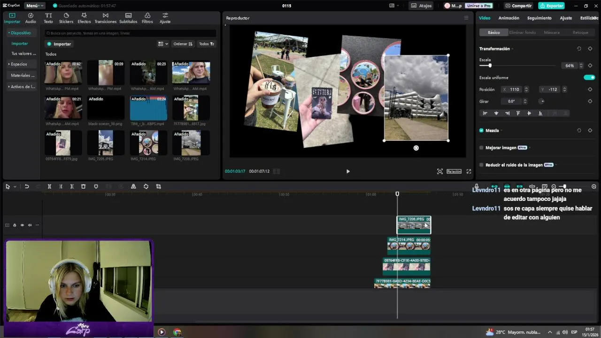Add keyframe for Escala

tap(590, 66)
